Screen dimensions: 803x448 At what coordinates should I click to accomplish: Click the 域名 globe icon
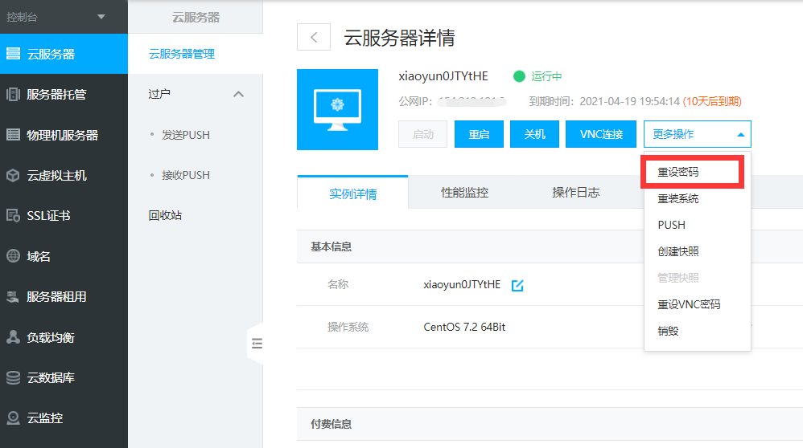tap(14, 256)
